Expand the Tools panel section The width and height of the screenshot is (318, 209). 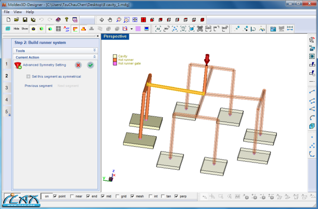(x=95, y=50)
